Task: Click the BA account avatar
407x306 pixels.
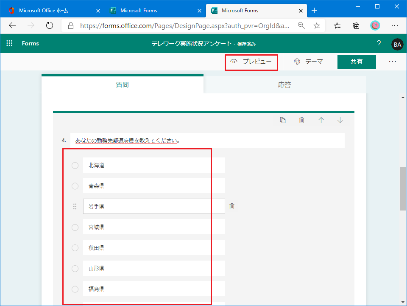Action: 397,44
